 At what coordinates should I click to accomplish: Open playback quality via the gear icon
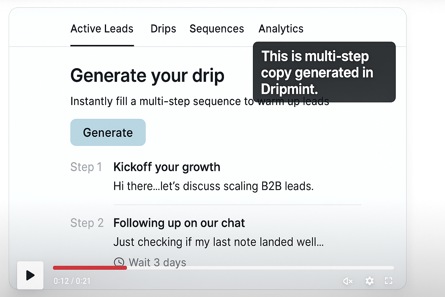[x=369, y=281]
